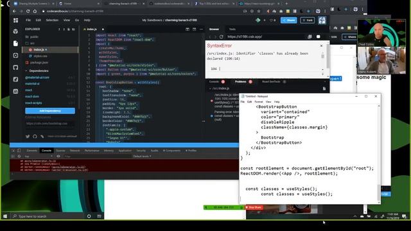The height and width of the screenshot is (231, 411).
Task: Go to Chrome home button
Action: pyautogui.click(x=35, y=12)
